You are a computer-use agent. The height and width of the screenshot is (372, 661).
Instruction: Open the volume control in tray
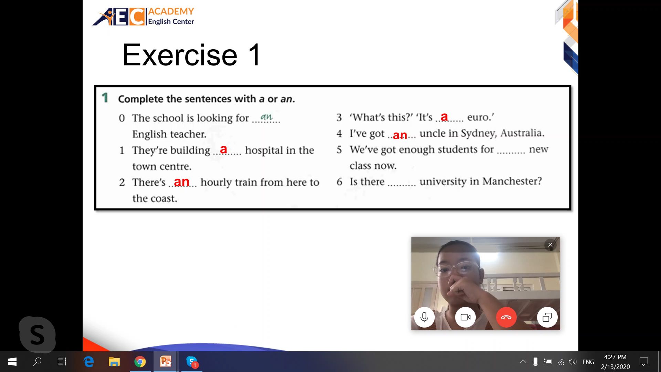572,362
